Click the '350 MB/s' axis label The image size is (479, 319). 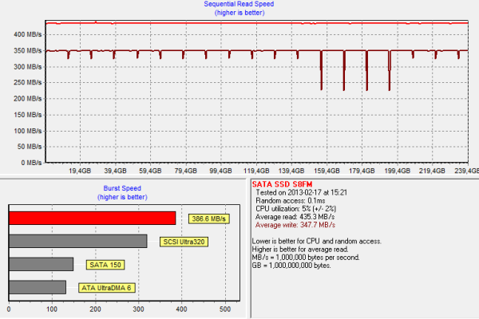click(x=27, y=51)
